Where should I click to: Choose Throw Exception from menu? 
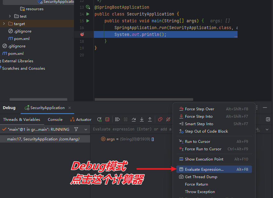tap(214, 192)
